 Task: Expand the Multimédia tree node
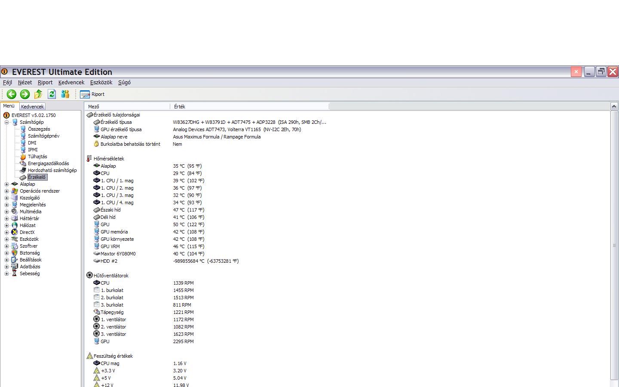point(6,212)
